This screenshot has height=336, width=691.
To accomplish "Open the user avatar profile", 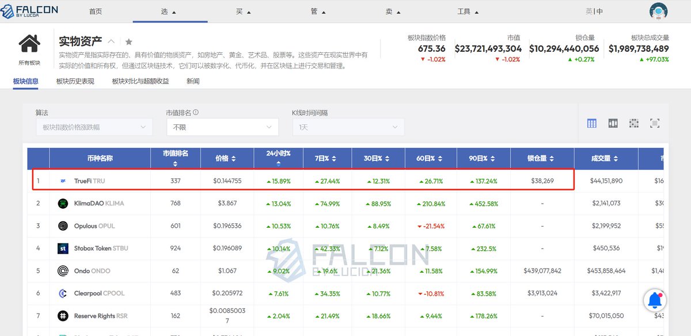I will point(658,11).
